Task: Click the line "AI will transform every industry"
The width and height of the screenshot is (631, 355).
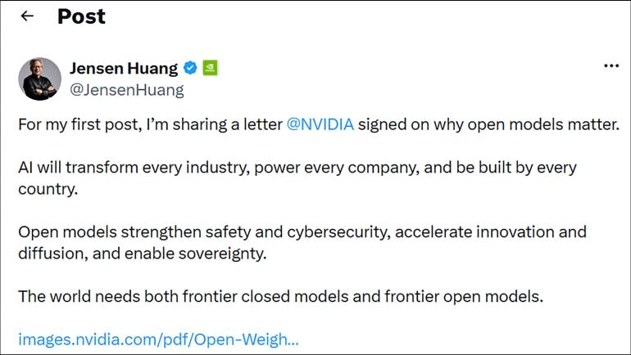Action: (134, 168)
